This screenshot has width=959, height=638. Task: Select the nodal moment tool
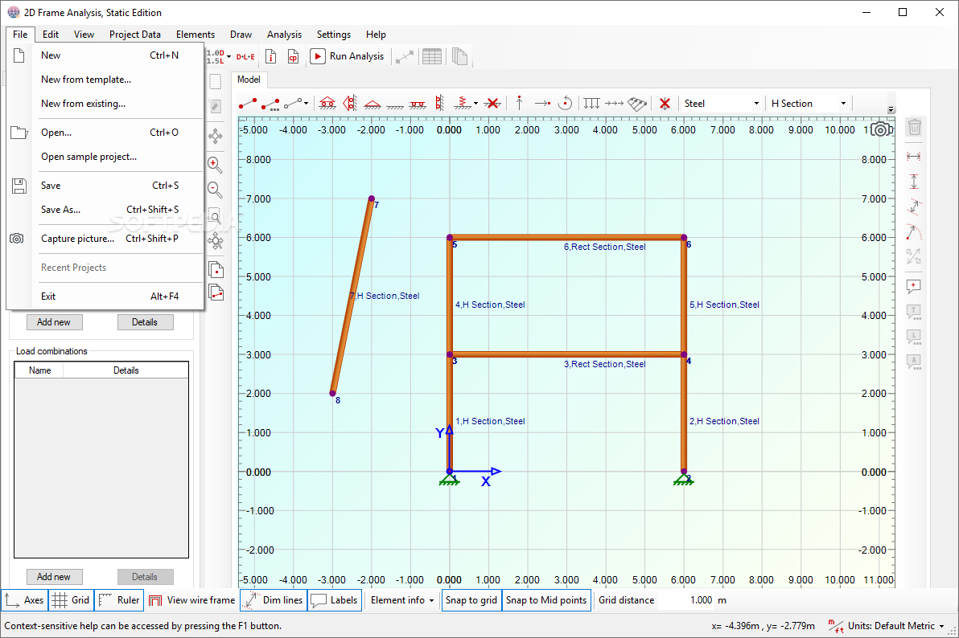566,103
